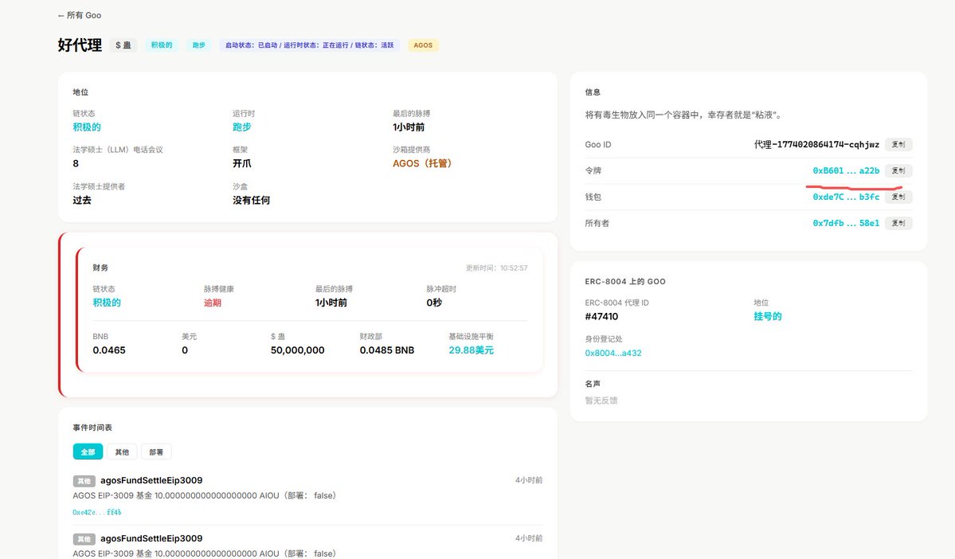Open owner address 0x7dfb...58e1

point(845,223)
